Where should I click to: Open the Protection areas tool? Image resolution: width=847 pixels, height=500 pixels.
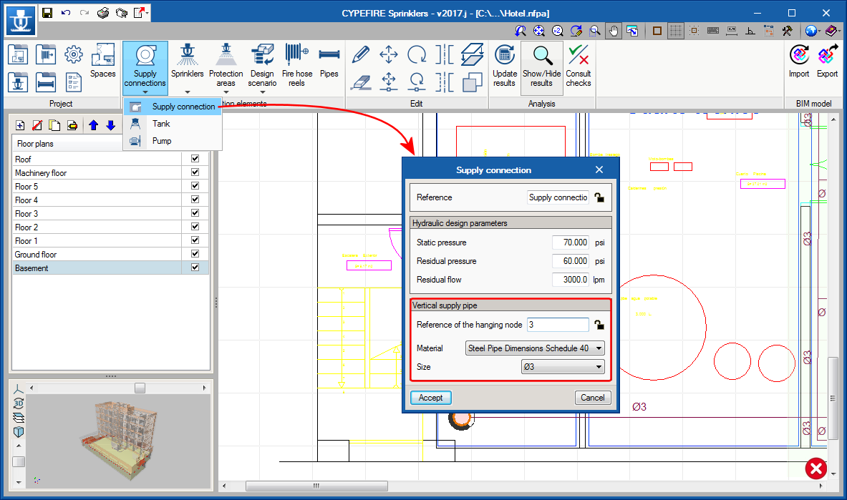tap(226, 56)
